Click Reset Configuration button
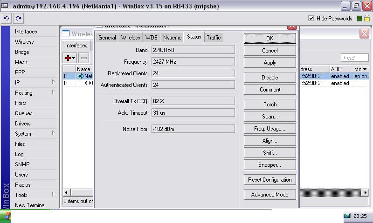 pyautogui.click(x=270, y=180)
